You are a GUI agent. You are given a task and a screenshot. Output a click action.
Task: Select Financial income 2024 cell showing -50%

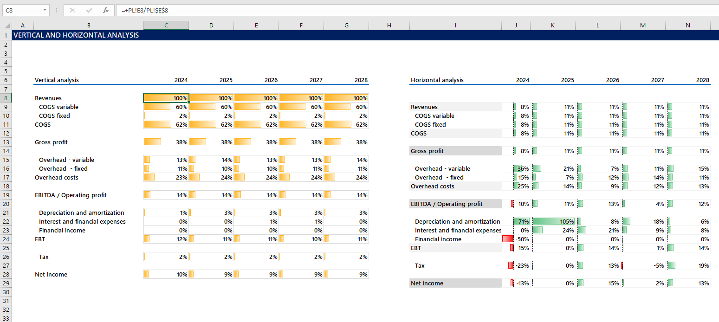516,239
